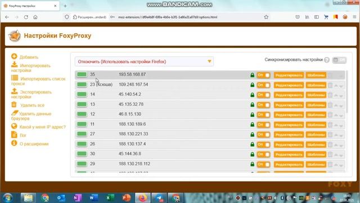Disable proxy 45.140.54.2 with its On switch
The height and width of the screenshot is (203, 360).
[x=264, y=95]
